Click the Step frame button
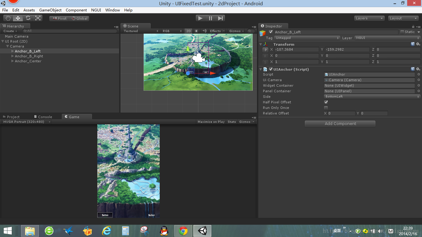 [220, 18]
